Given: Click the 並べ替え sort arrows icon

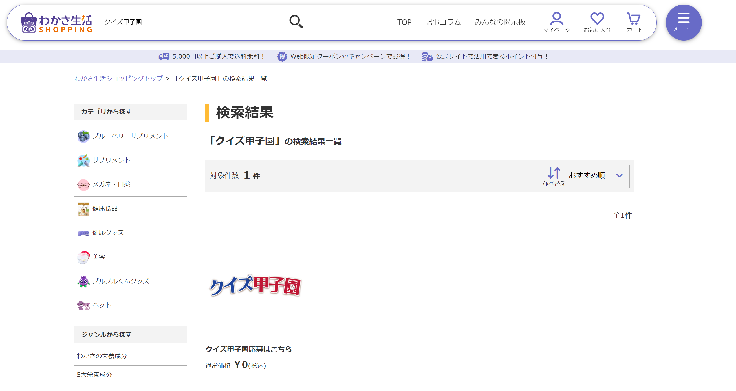Looking at the screenshot, I should tap(554, 173).
